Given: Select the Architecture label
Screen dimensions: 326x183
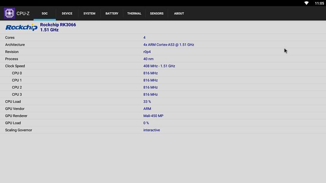Looking at the screenshot, I should (15, 45).
